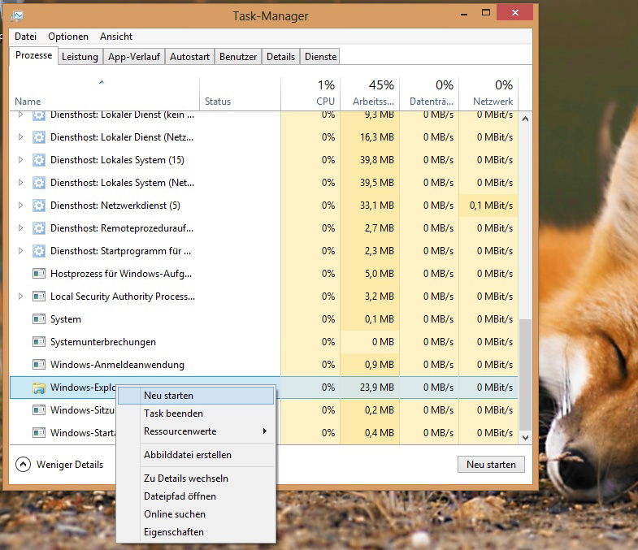Select the Systemunterbrechungen row
The image size is (638, 550).
[263, 342]
